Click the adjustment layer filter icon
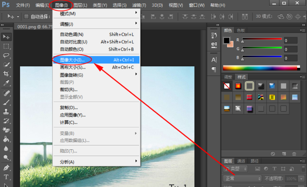 pyautogui.click(x=266, y=169)
